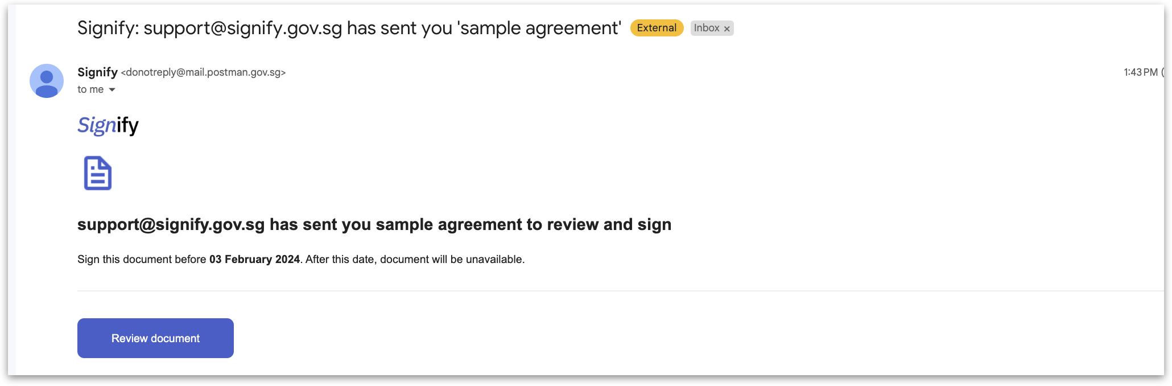Click the donotreply@mail.postman.gov.sg address

pyautogui.click(x=203, y=72)
